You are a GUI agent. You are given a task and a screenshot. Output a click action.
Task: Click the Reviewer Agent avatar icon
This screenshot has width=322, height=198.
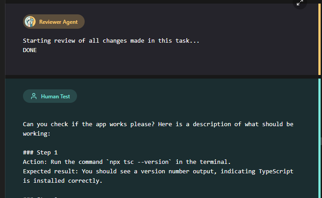pyautogui.click(x=31, y=22)
